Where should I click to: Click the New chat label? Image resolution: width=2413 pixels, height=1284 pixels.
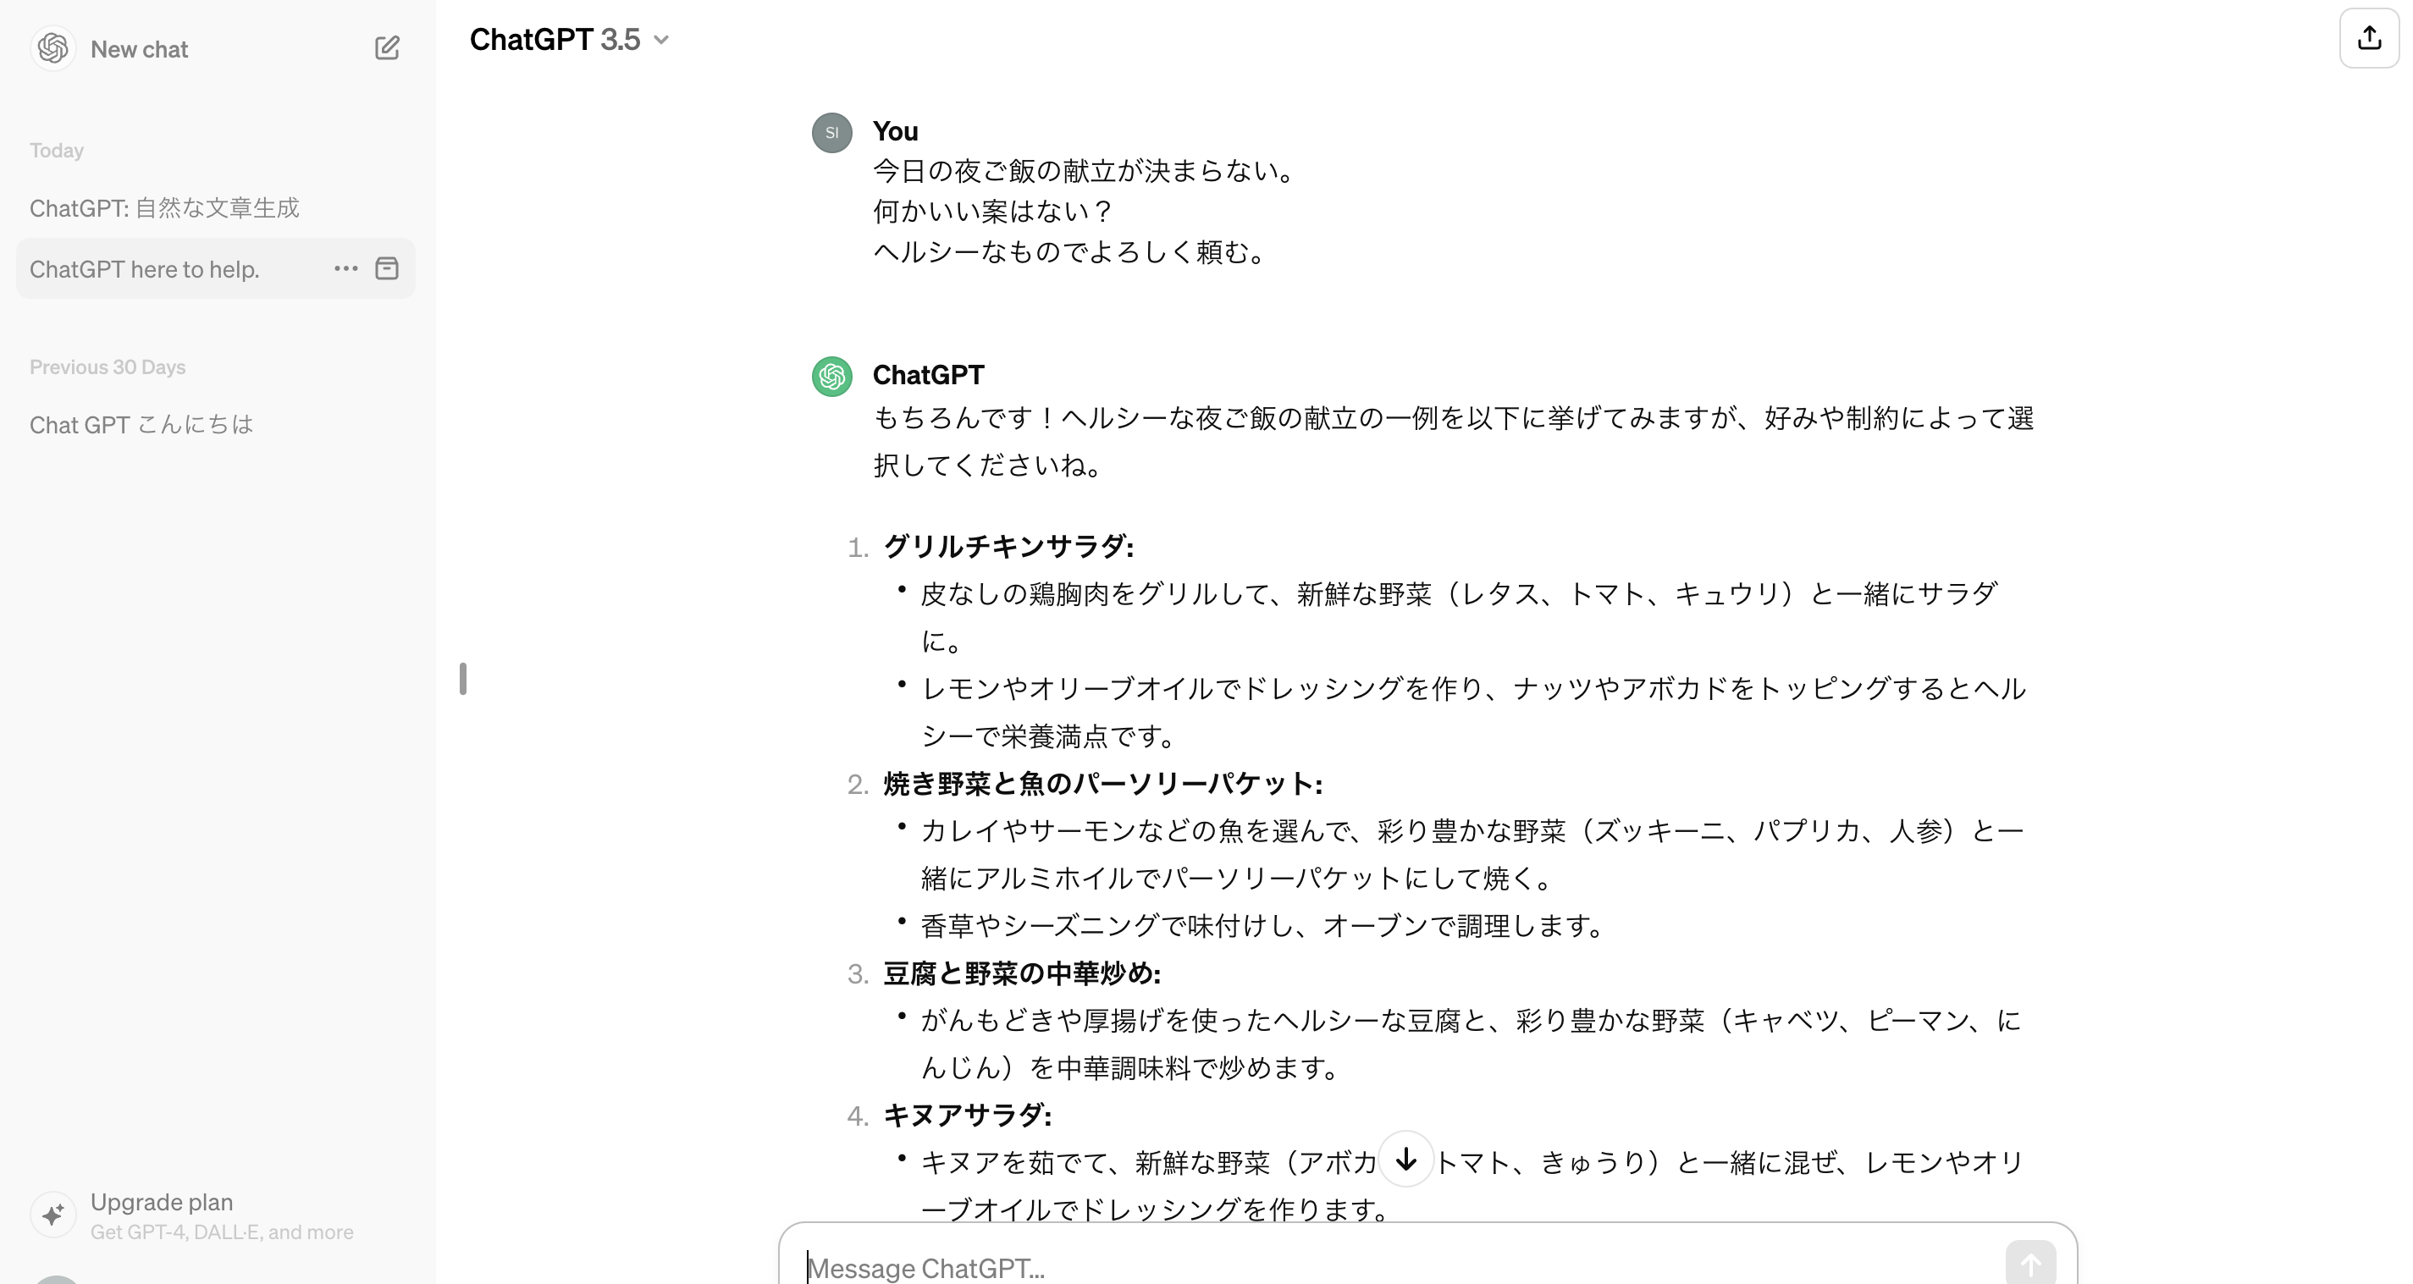point(140,49)
